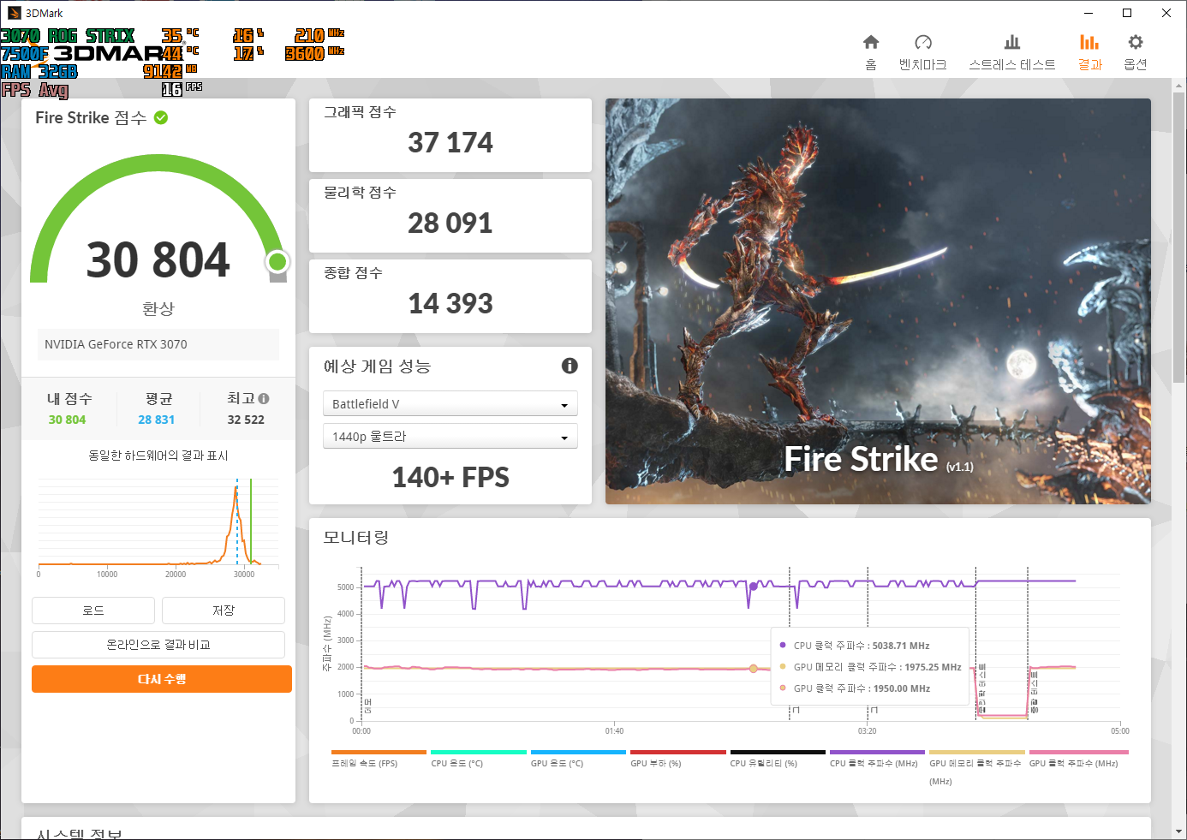This screenshot has width=1187, height=840.
Task: Open the 옵션 options gear icon
Action: [1136, 43]
